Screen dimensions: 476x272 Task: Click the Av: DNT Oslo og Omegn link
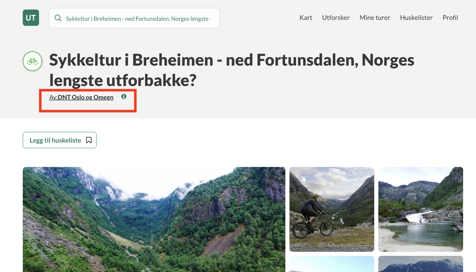click(81, 97)
